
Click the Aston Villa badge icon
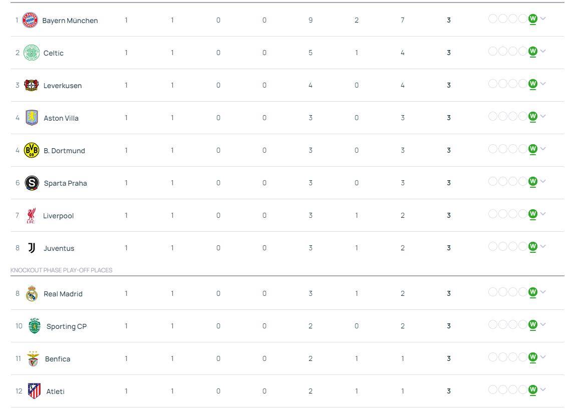click(x=32, y=118)
